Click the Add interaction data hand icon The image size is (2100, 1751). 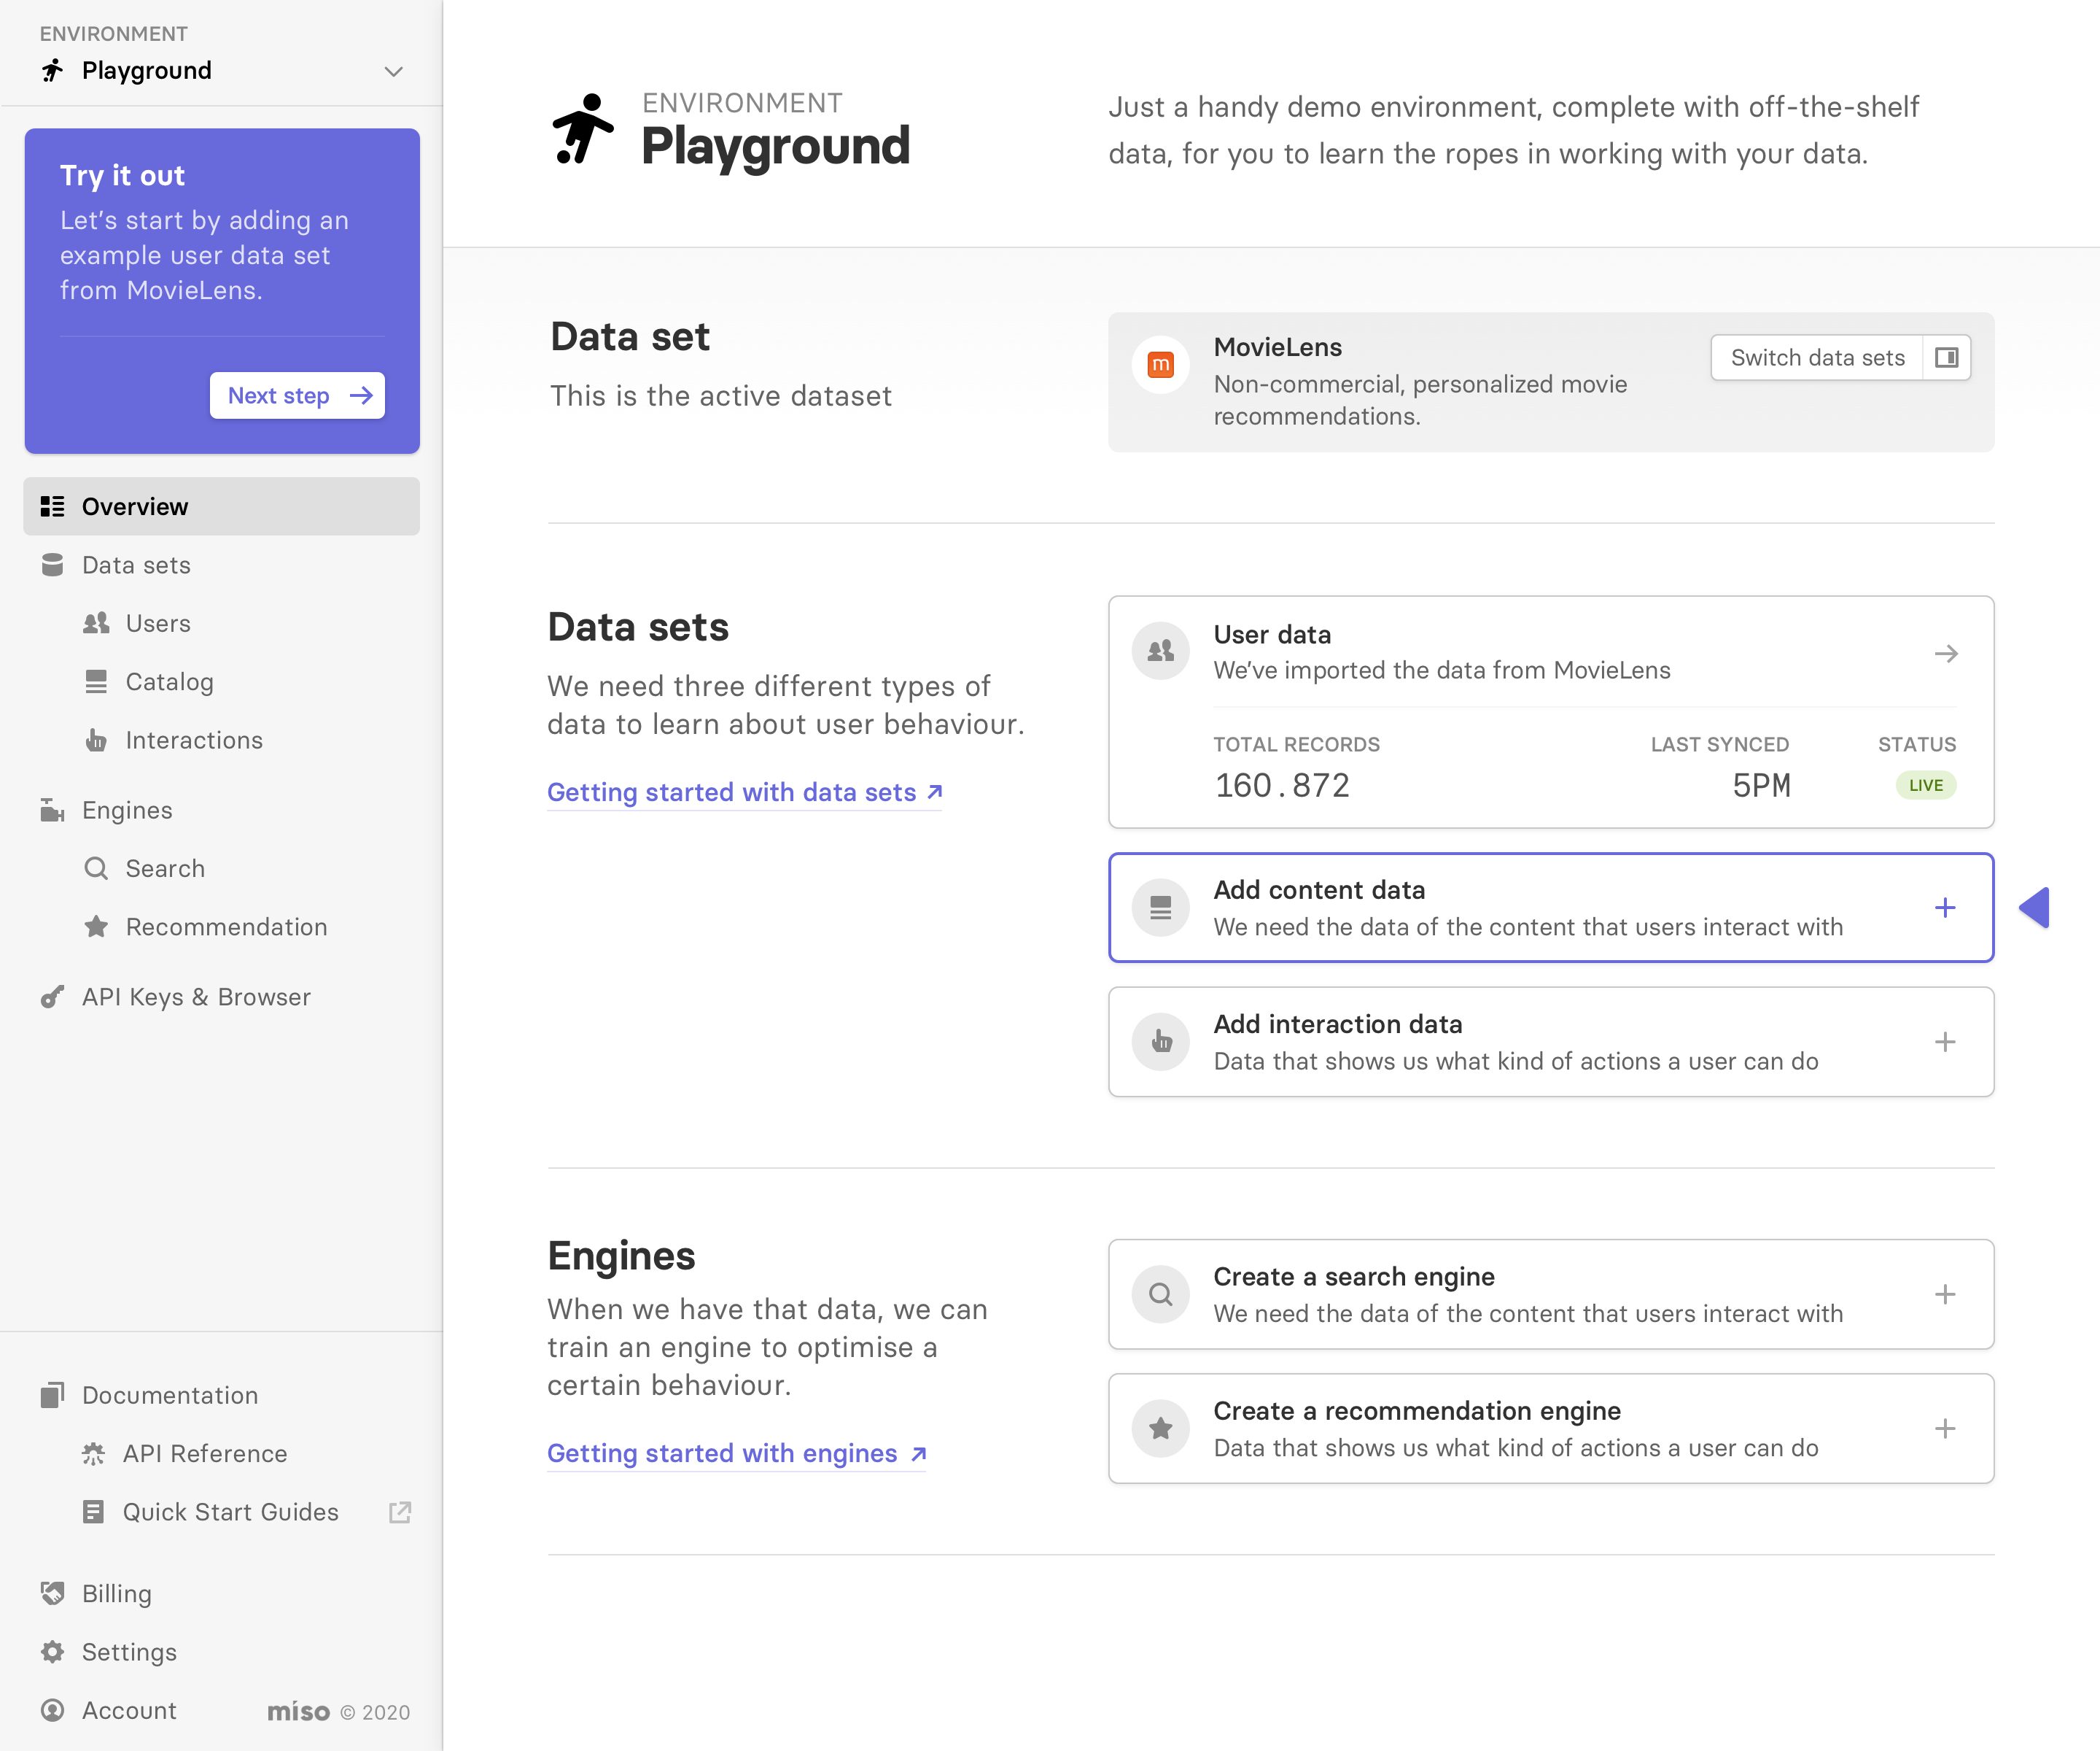click(x=1160, y=1042)
